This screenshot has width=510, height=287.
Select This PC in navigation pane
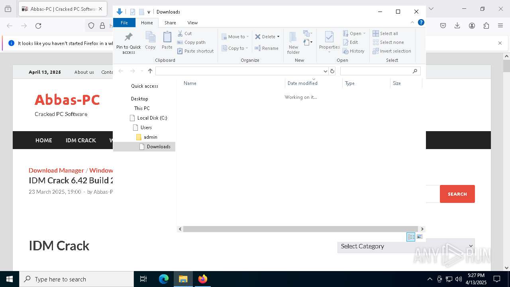[142, 108]
